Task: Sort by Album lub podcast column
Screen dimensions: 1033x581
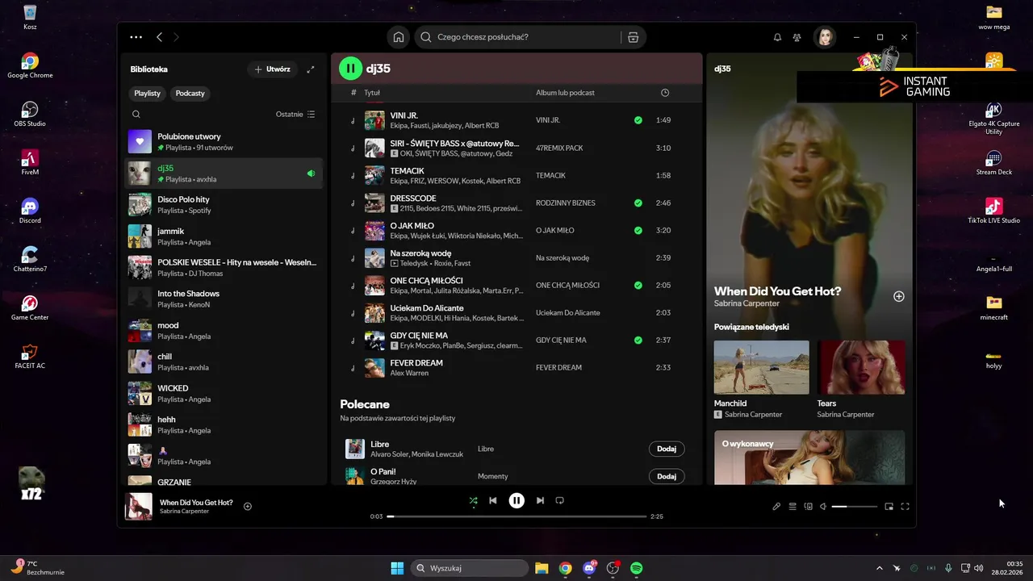Action: click(x=565, y=93)
